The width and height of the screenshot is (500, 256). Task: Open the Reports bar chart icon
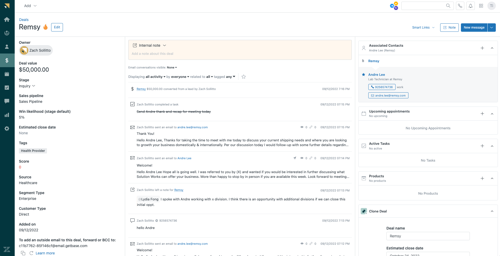(x=7, y=115)
